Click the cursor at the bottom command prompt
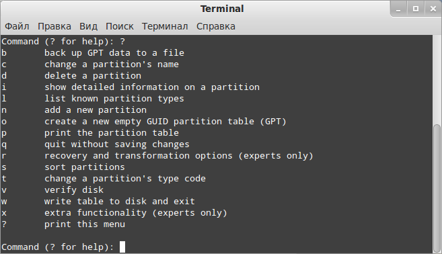The height and width of the screenshot is (254, 442). point(122,247)
